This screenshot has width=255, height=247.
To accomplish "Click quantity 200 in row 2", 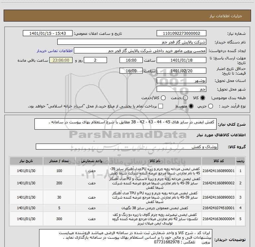I will point(59,183).
